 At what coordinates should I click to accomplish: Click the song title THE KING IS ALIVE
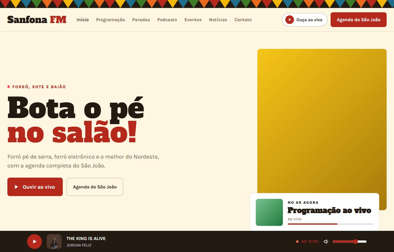point(86,238)
